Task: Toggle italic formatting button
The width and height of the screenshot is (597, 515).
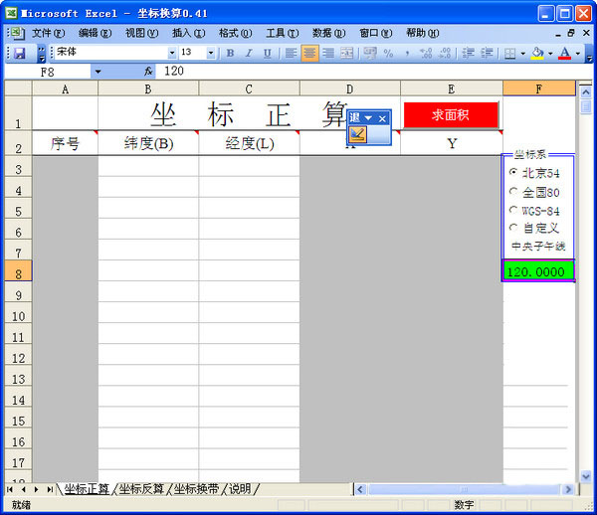Action: [x=248, y=53]
